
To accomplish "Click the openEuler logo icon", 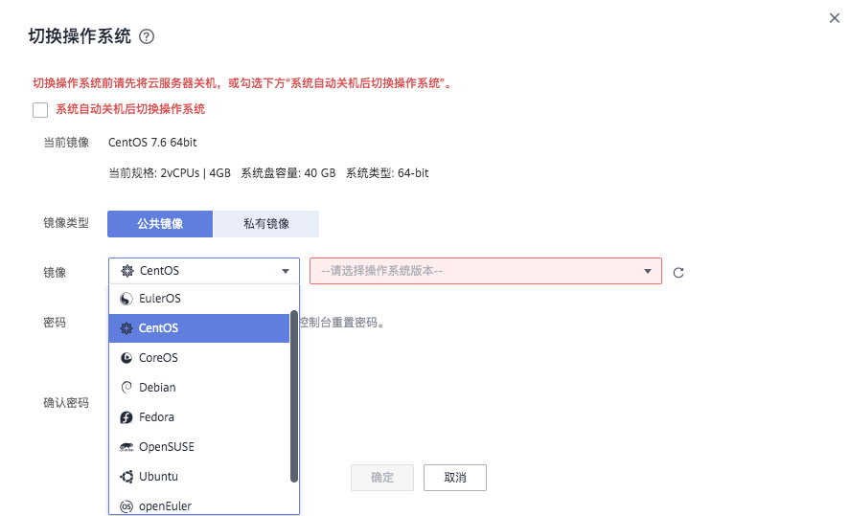I will point(126,506).
